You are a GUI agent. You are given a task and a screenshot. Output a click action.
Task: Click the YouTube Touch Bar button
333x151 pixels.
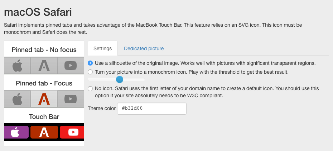coord(72,132)
